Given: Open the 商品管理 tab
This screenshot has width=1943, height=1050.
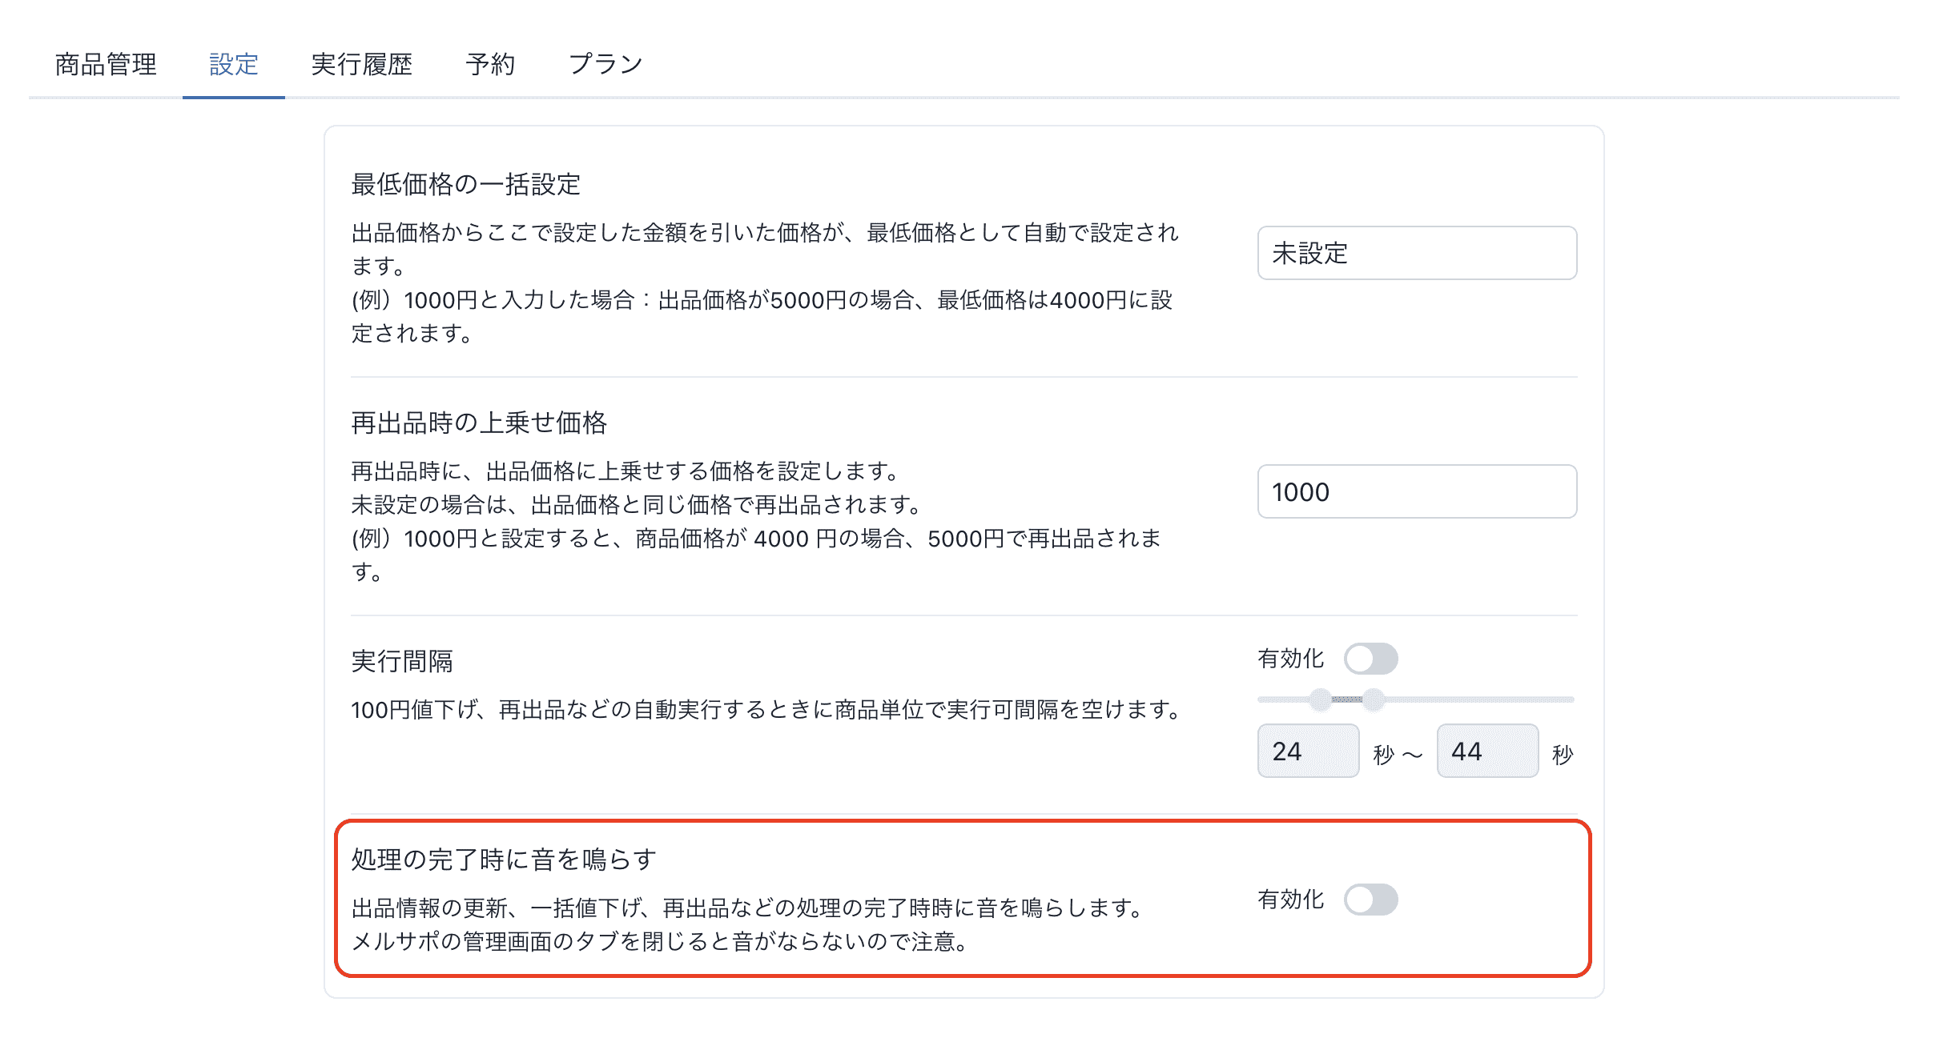Looking at the screenshot, I should click(x=106, y=64).
